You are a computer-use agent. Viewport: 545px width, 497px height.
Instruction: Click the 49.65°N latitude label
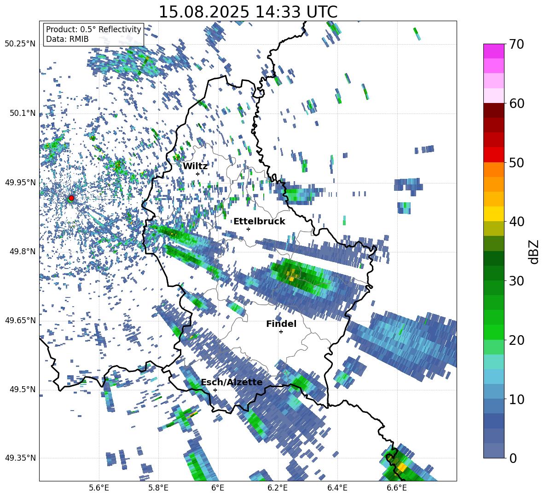coord(20,320)
